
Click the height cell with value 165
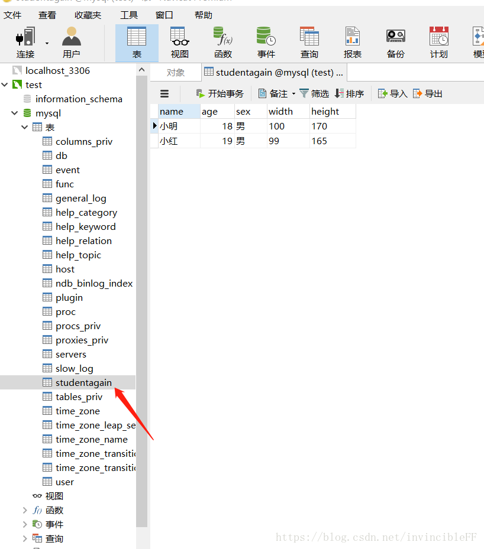[x=333, y=141]
